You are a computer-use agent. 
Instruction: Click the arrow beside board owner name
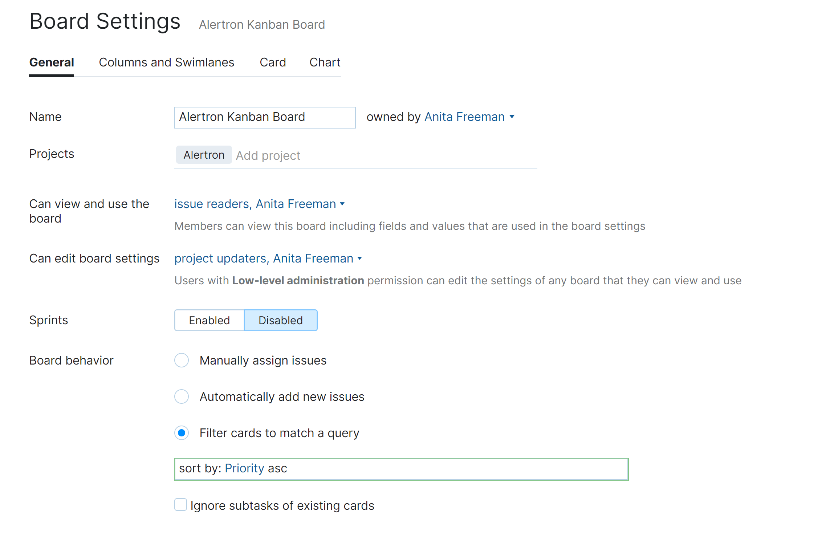click(512, 117)
